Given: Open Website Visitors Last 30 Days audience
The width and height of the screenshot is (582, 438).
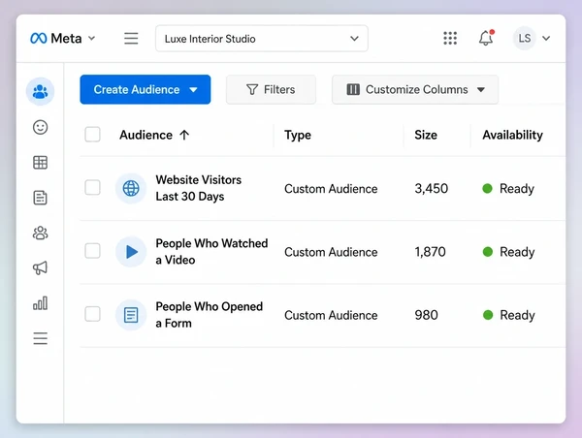Looking at the screenshot, I should pyautogui.click(x=199, y=188).
